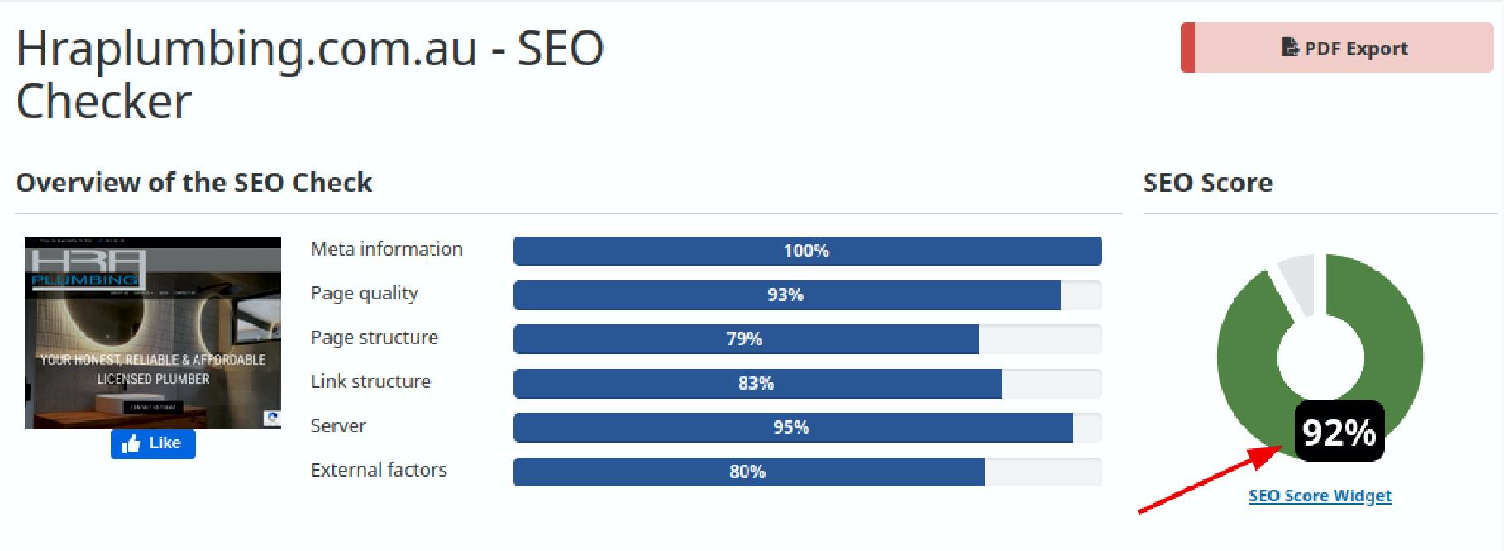Click the PDF Export button
Viewport: 1504px width, 551px height.
point(1337,48)
